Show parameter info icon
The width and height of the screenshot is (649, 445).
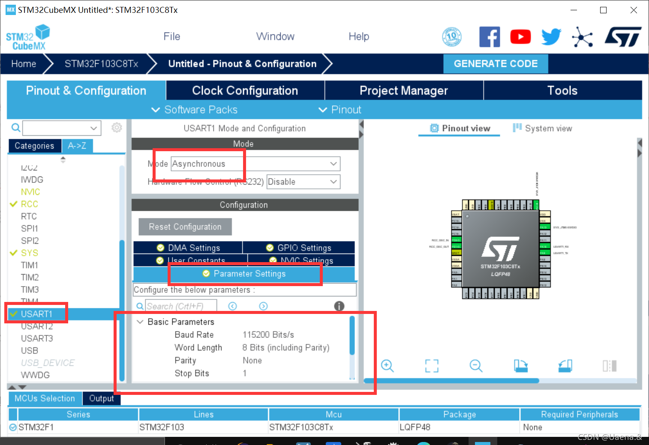coord(339,306)
